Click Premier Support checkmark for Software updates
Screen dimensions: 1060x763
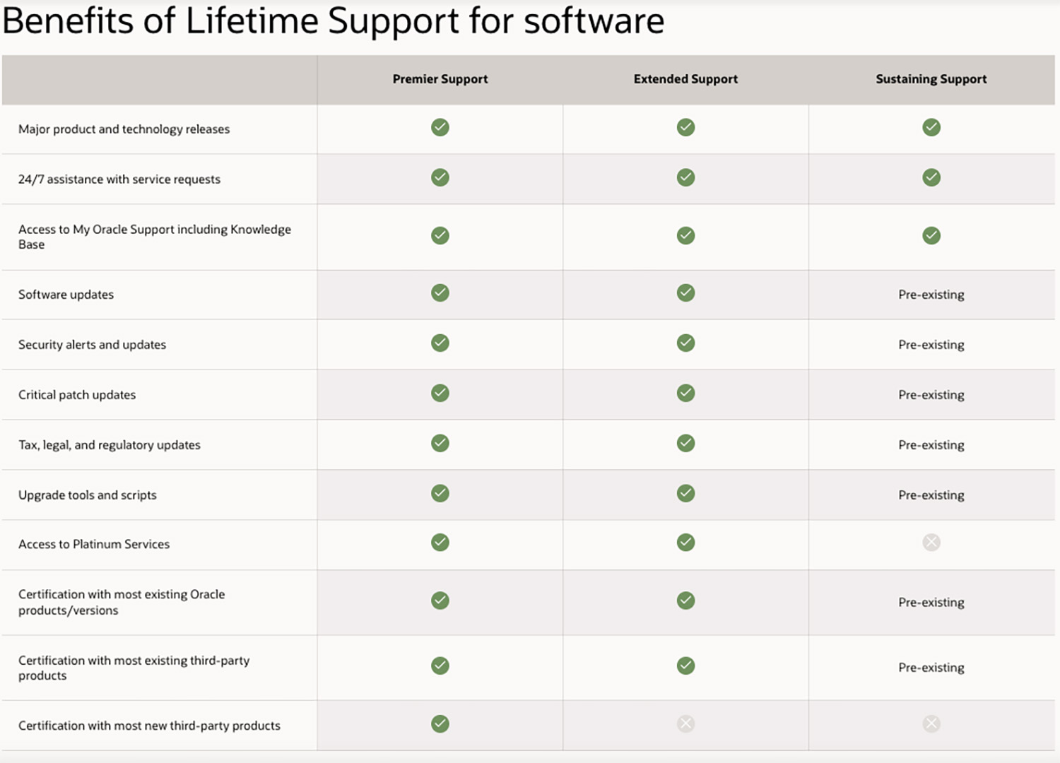(x=440, y=292)
